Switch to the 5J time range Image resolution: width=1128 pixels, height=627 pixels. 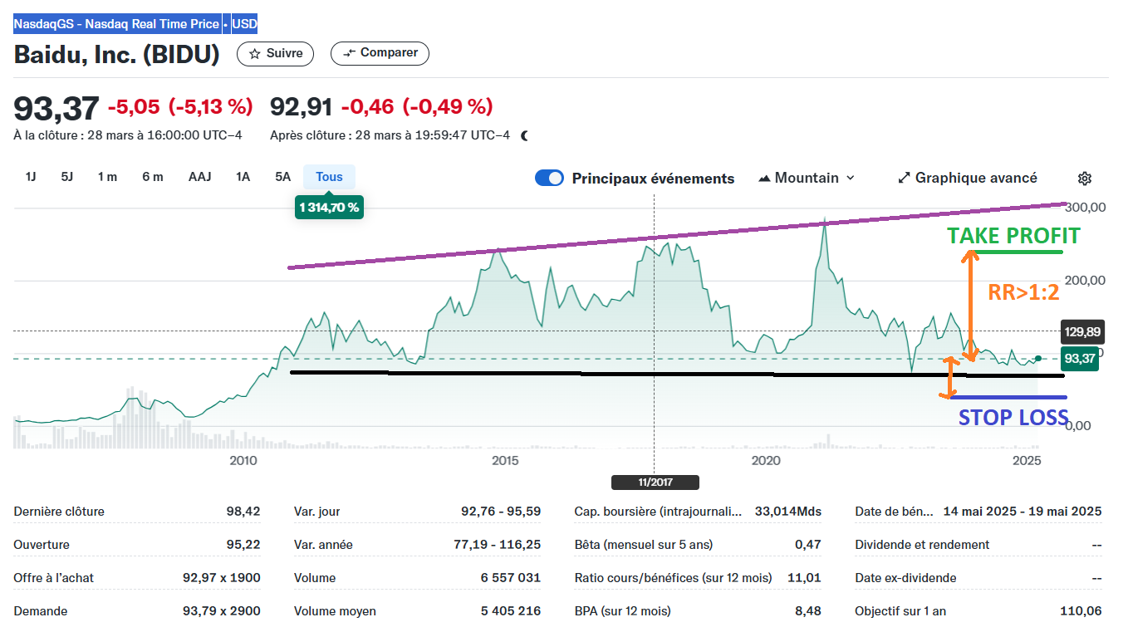[67, 177]
